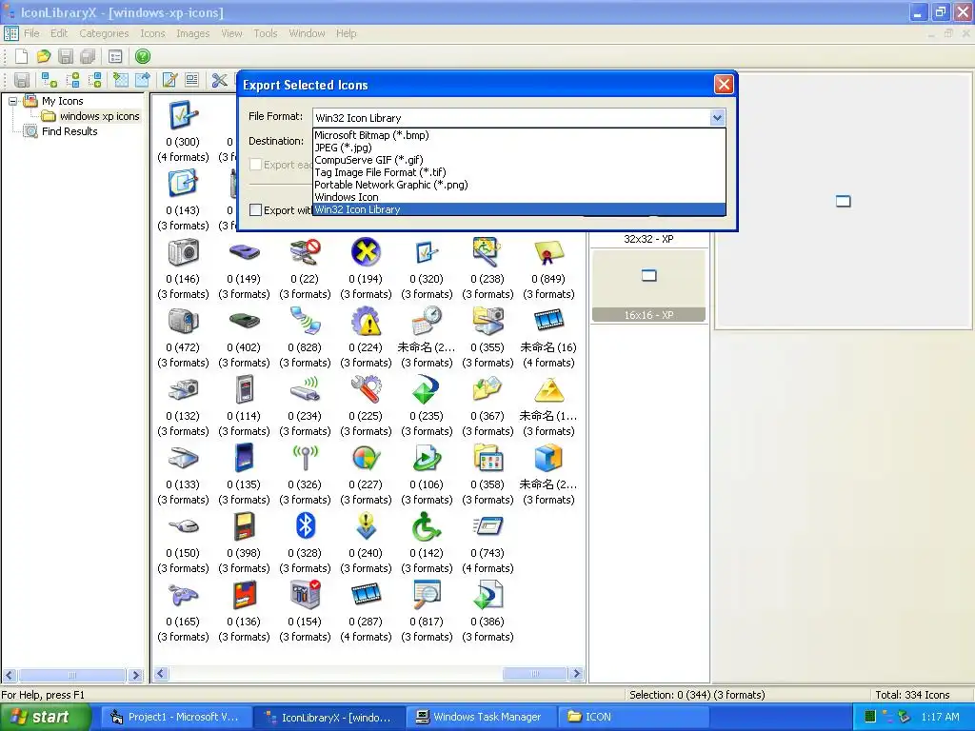975x731 pixels.
Task: Open the properties list toolbar icon
Action: (115, 56)
